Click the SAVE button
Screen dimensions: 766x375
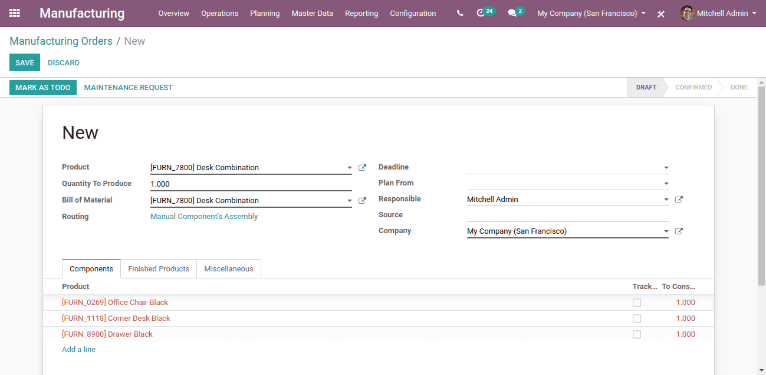point(25,62)
